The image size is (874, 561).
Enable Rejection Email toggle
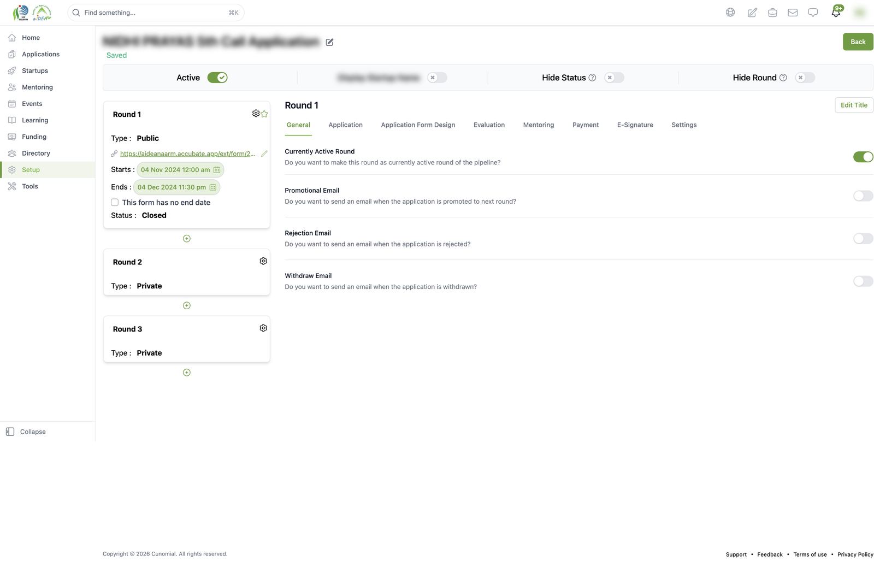click(x=863, y=238)
